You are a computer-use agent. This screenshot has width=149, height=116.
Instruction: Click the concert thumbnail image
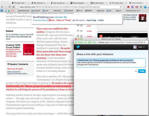(x=143, y=18)
